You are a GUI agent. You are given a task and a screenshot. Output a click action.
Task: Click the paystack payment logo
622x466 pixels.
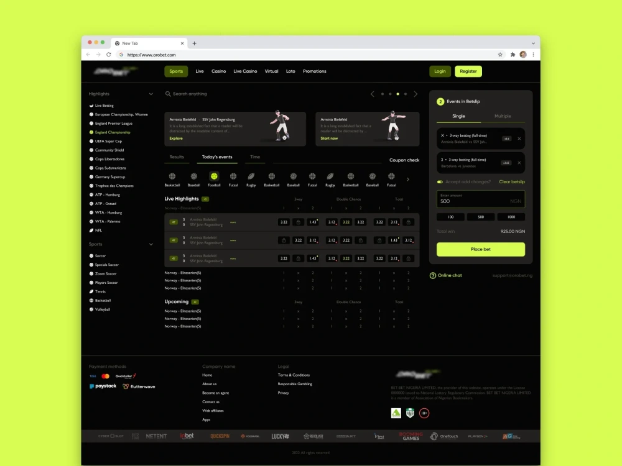(x=103, y=386)
